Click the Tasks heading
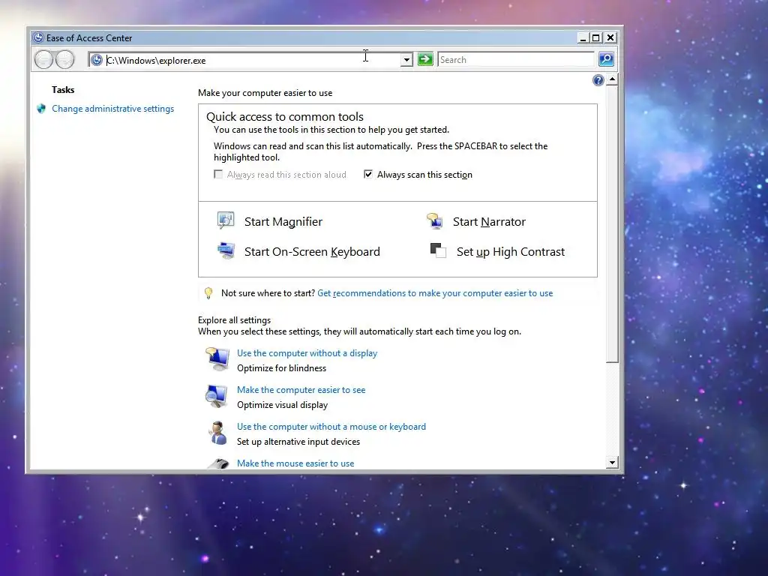Screen dimensions: 768x576 pos(63,90)
